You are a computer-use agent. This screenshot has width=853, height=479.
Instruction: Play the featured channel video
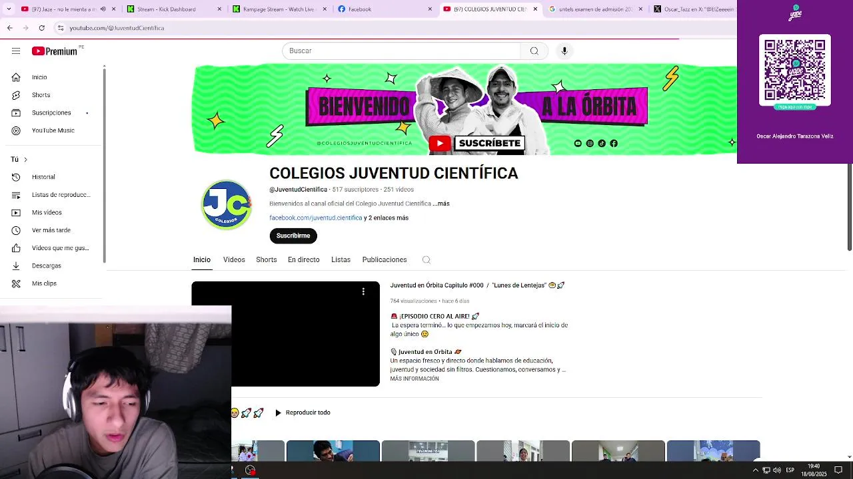click(285, 334)
